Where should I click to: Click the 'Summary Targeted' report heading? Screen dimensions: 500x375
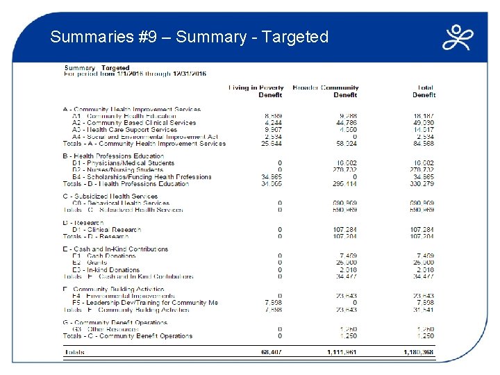[x=97, y=67]
